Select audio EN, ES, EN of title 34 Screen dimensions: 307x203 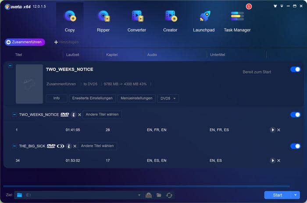(x=157, y=161)
